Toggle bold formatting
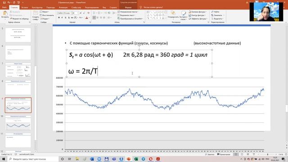288x162 pixels. click(x=59, y=18)
